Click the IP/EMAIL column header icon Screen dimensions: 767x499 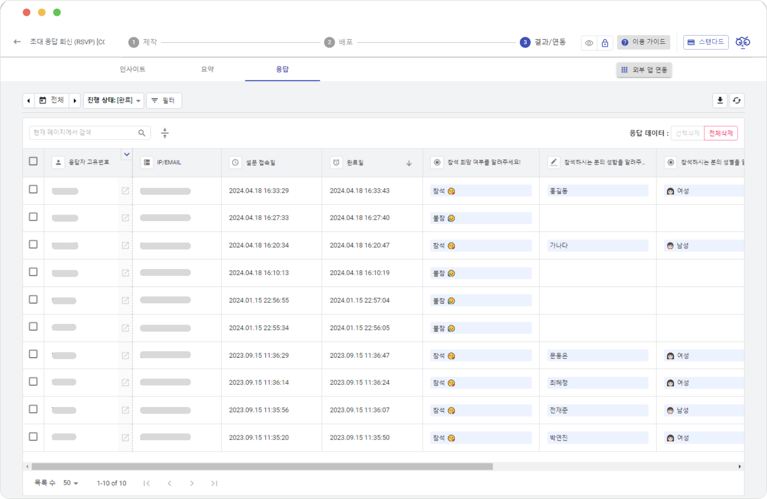point(147,163)
